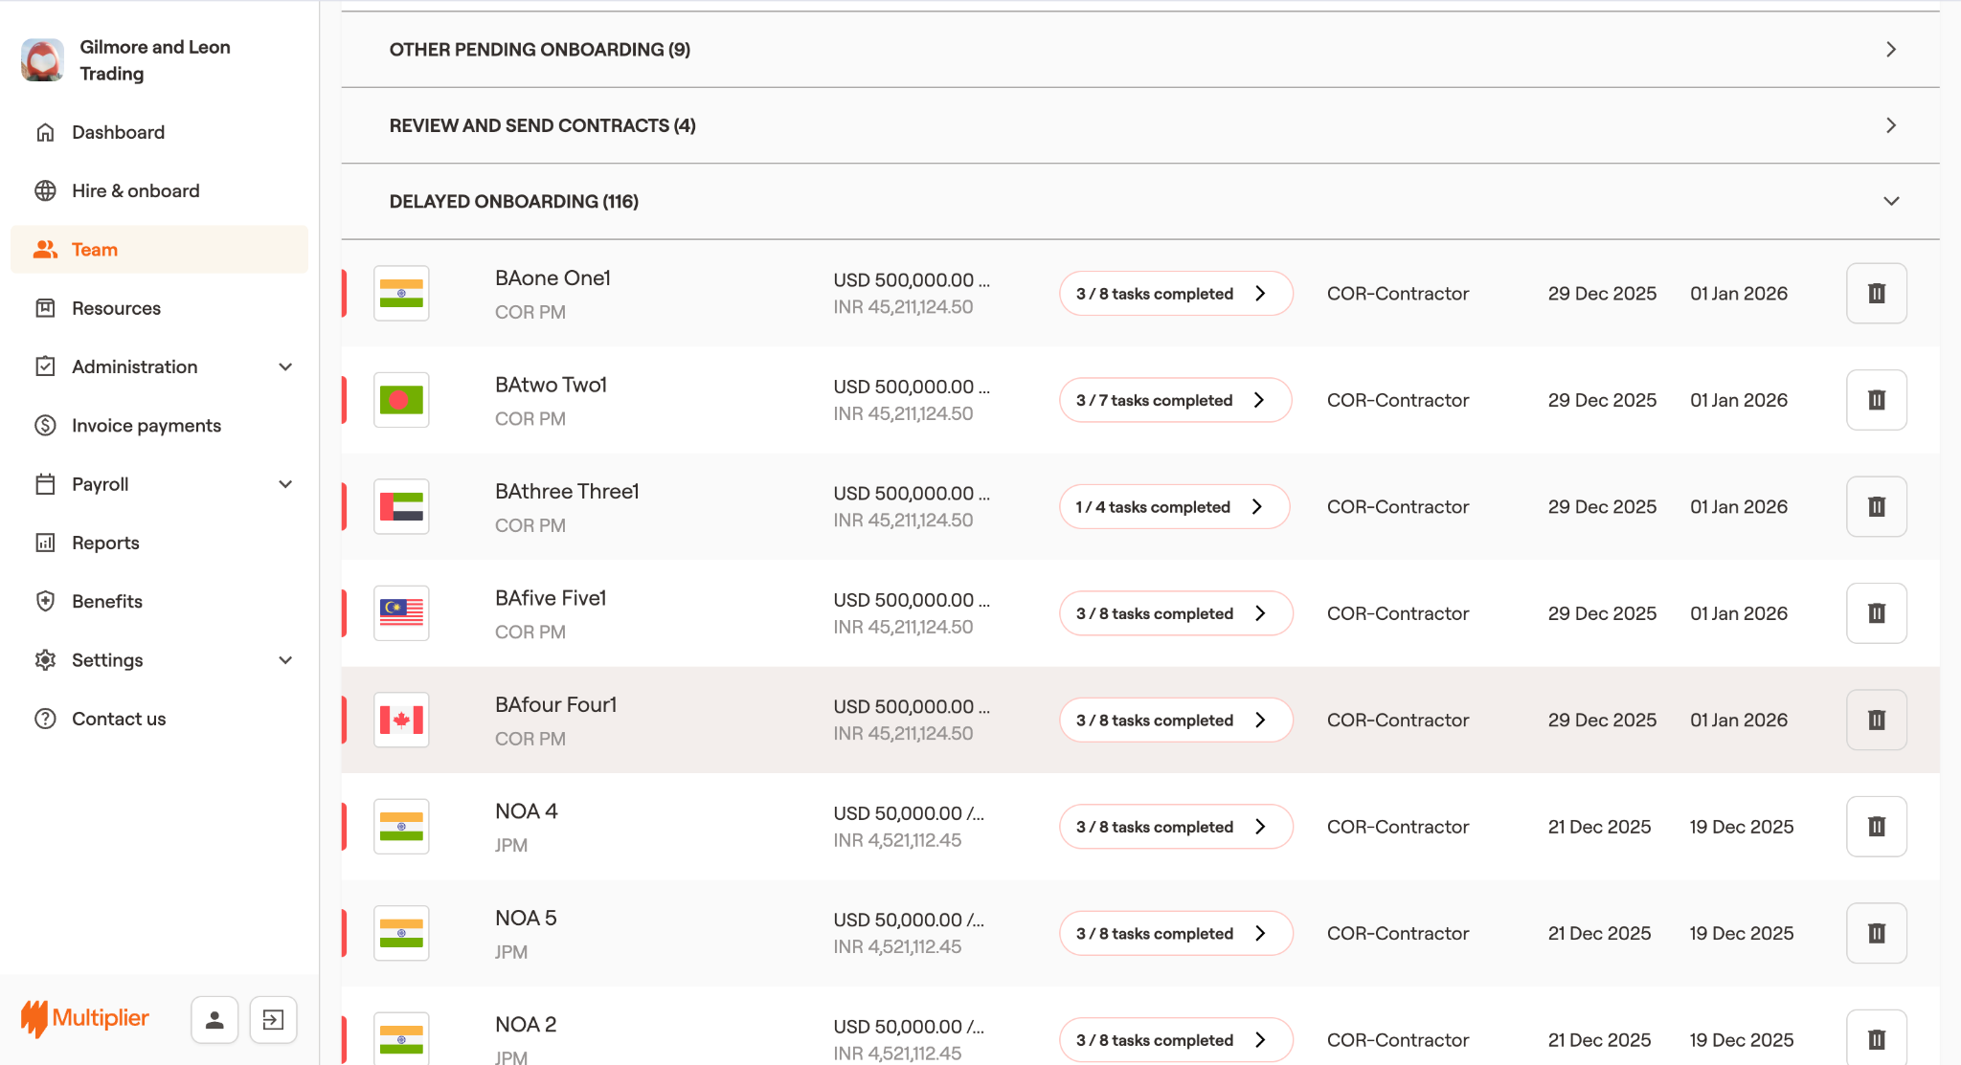Click the Canada flag thumbnail
Image resolution: width=1961 pixels, height=1065 pixels.
(x=401, y=721)
